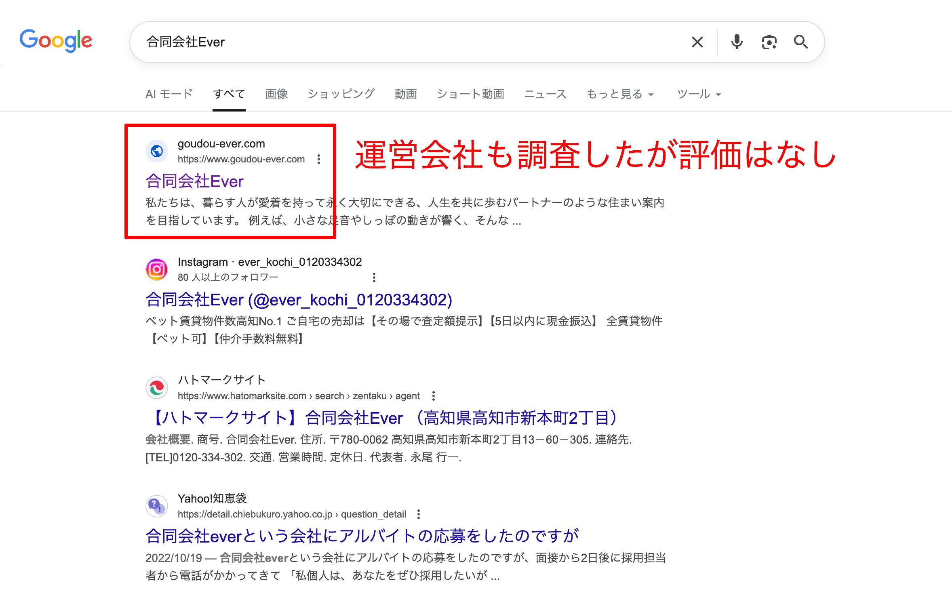Open Google Lens image search icon
Viewport: 952px width, 589px height.
(769, 42)
